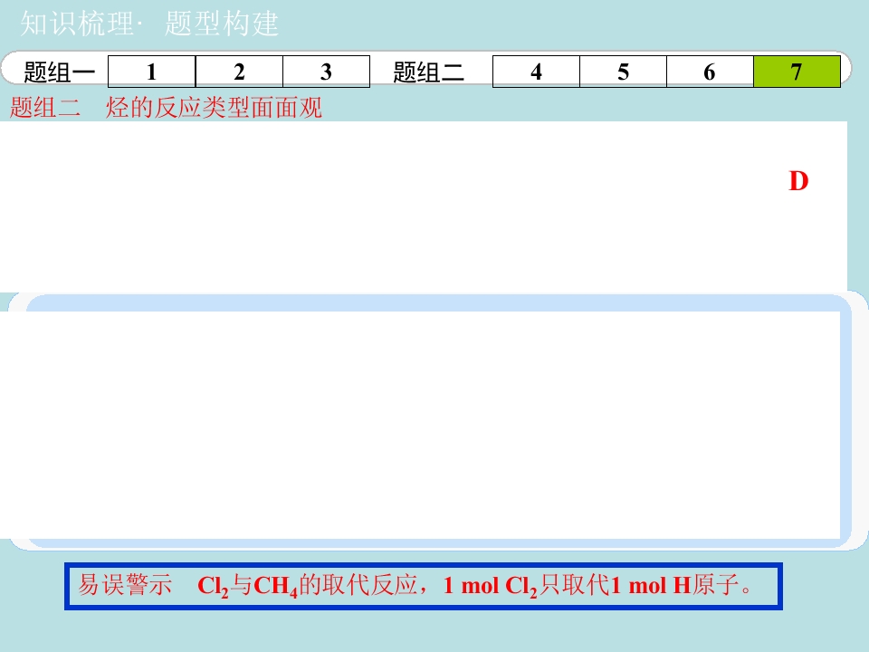Click the 题组一 group label
Image resolution: width=869 pixels, height=652 pixels.
pos(60,72)
